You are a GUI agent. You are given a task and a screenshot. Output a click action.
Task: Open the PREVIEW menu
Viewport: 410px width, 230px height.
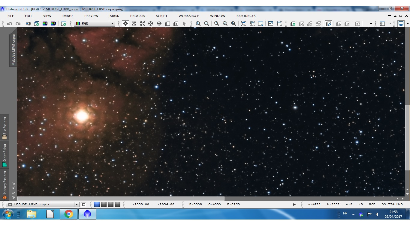pos(91,16)
